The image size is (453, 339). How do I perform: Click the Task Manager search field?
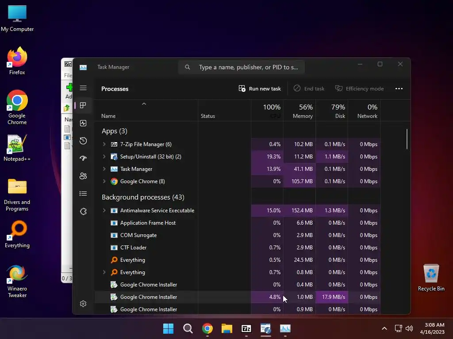pos(242,67)
